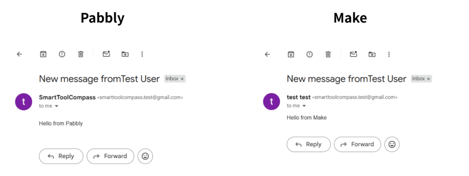
Task: Open Move to folder icon in Pabbly email
Action: 125,54
